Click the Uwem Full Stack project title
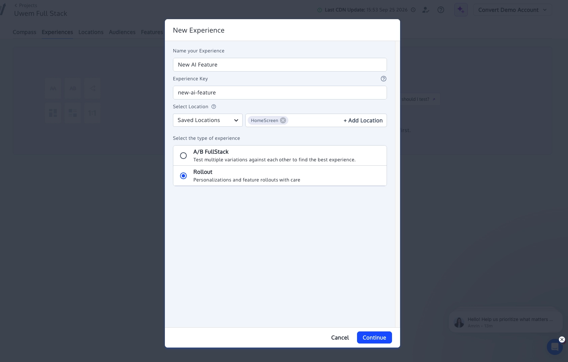The image size is (568, 362). [41, 13]
